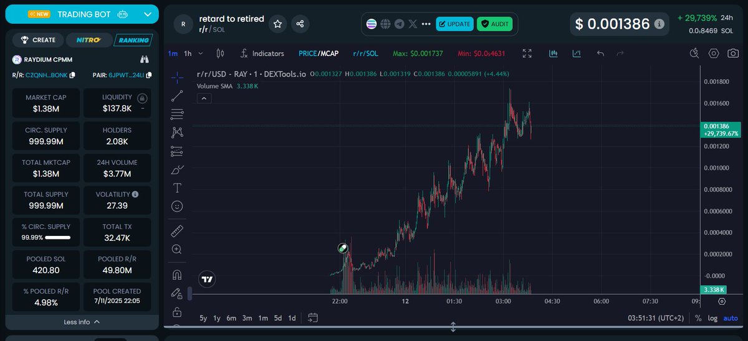The width and height of the screenshot is (748, 341).
Task: Open time axis settings gear
Action: coord(722,301)
